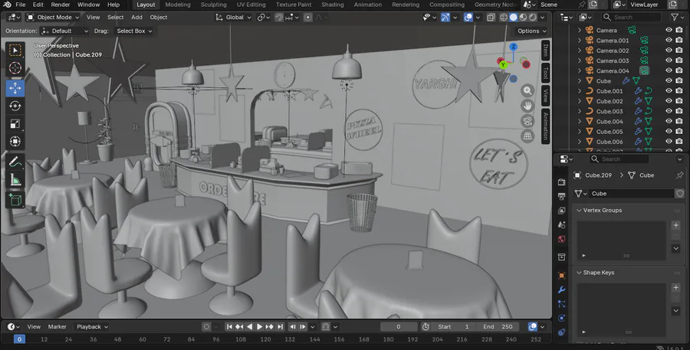Open the Render menu
The width and height of the screenshot is (690, 350).
pyautogui.click(x=61, y=5)
